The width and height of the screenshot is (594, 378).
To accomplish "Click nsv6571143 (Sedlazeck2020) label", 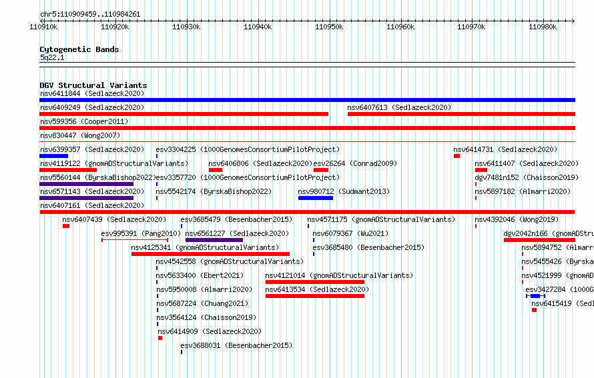I will coord(92,191).
